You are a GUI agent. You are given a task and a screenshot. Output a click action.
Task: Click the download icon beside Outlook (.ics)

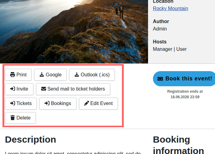77,75
